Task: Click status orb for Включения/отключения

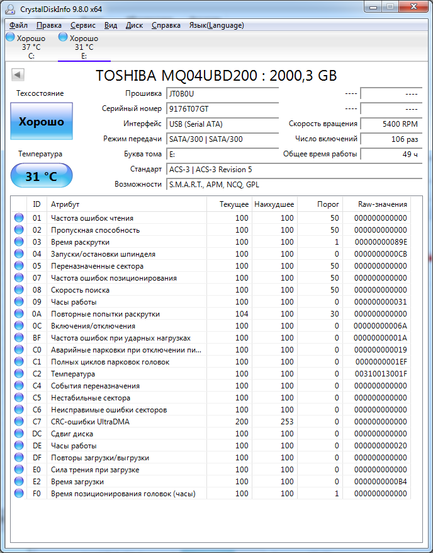Action: click(19, 325)
